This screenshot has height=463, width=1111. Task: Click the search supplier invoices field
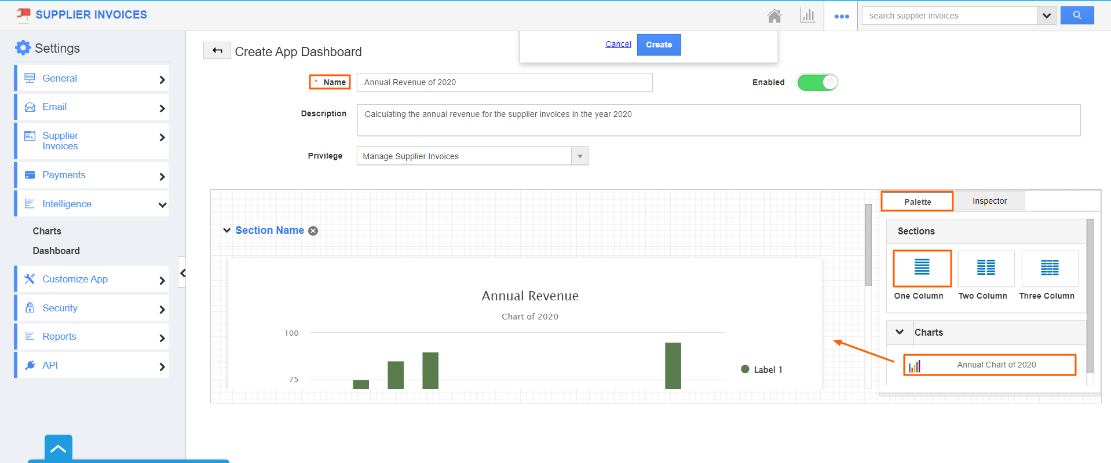tap(950, 16)
